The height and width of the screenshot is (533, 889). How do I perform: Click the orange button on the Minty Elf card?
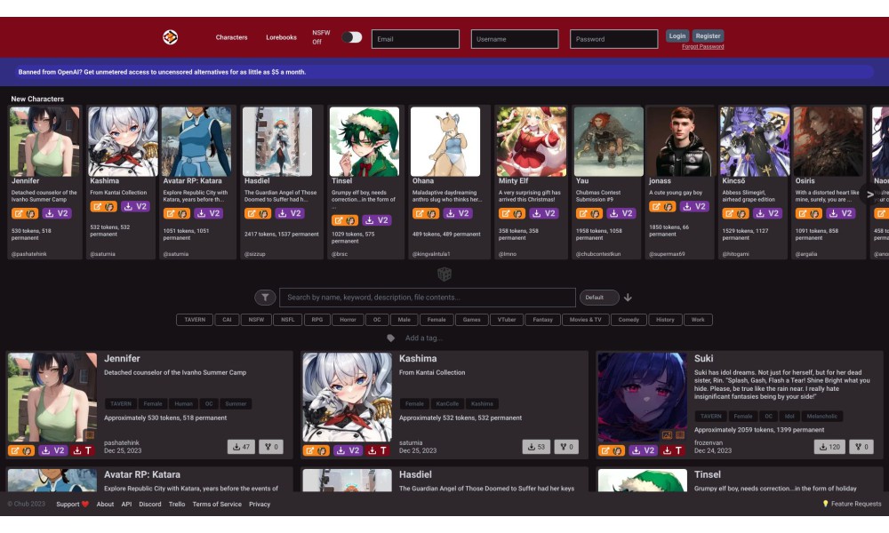pos(512,213)
